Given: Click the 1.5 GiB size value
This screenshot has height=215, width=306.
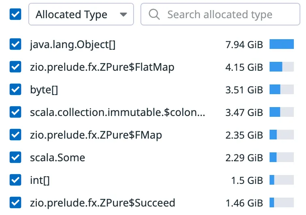Looking at the screenshot, I should (247, 180).
